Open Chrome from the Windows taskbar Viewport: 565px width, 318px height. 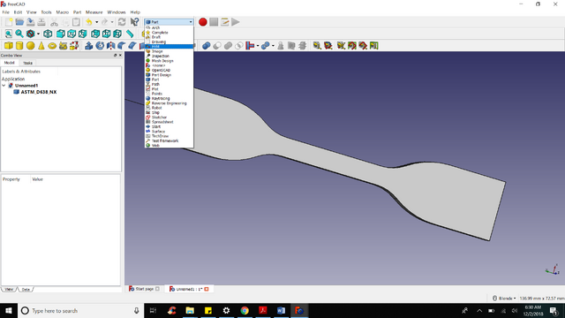245,310
